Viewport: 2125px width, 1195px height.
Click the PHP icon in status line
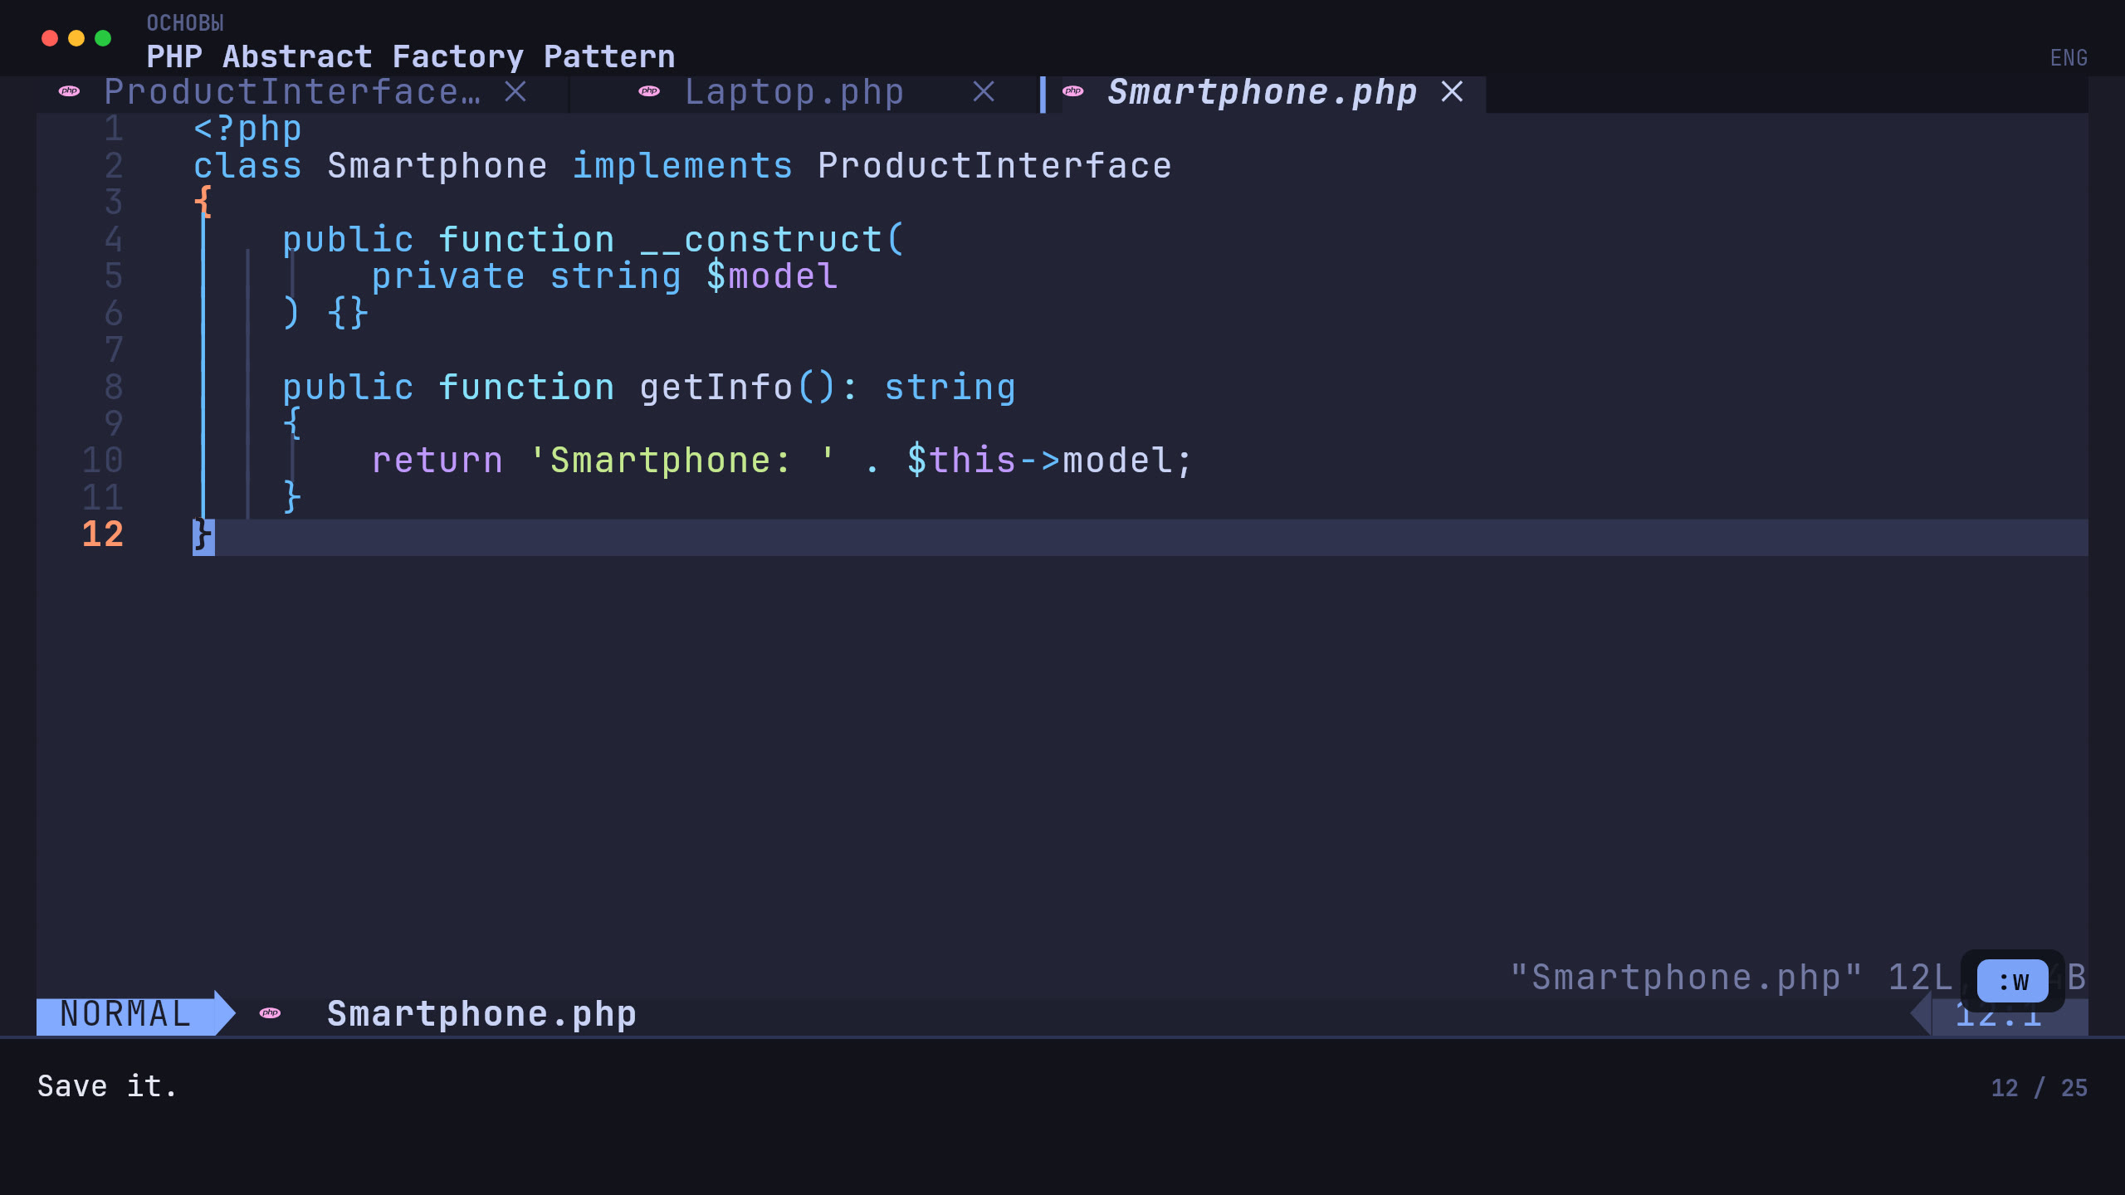coord(270,1012)
